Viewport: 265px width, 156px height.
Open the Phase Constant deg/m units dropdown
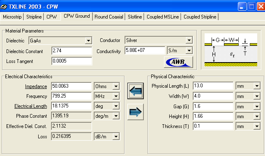point(116,116)
